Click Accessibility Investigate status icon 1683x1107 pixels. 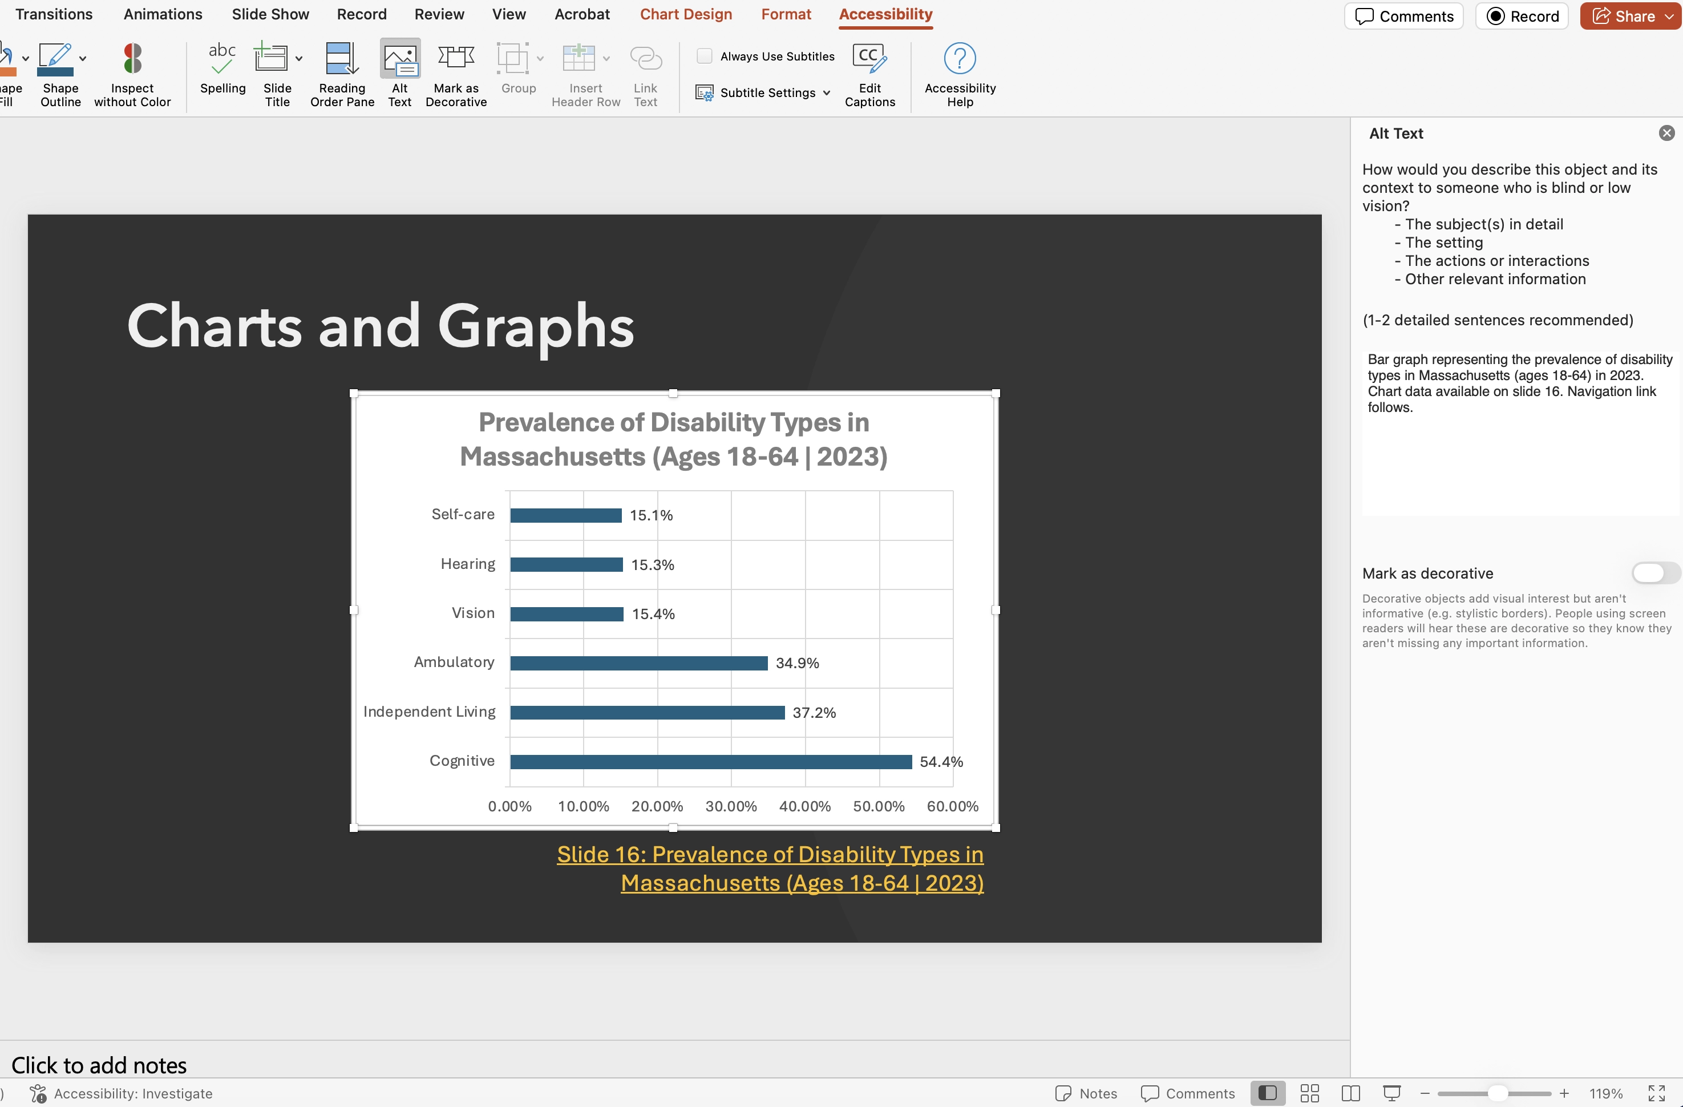[x=38, y=1093]
